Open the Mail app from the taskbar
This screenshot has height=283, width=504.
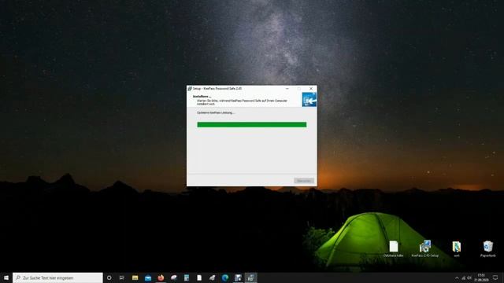(148, 277)
